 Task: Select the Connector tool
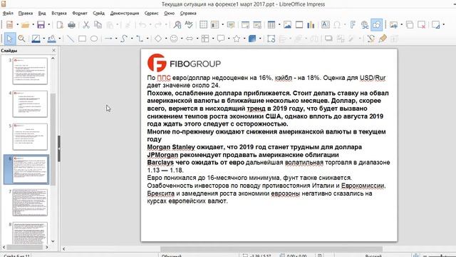point(140,39)
